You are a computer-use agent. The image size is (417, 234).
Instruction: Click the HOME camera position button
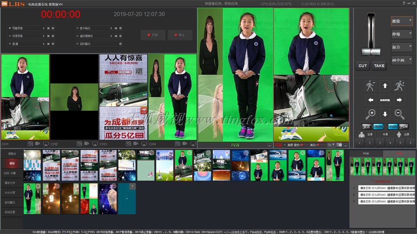[x=385, y=100]
